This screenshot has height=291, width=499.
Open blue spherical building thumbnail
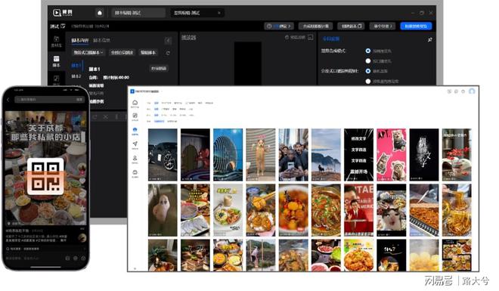(x=228, y=155)
